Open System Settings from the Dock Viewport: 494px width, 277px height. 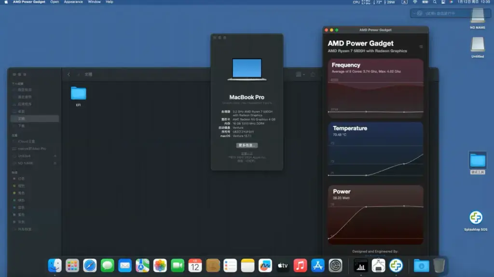(335, 265)
